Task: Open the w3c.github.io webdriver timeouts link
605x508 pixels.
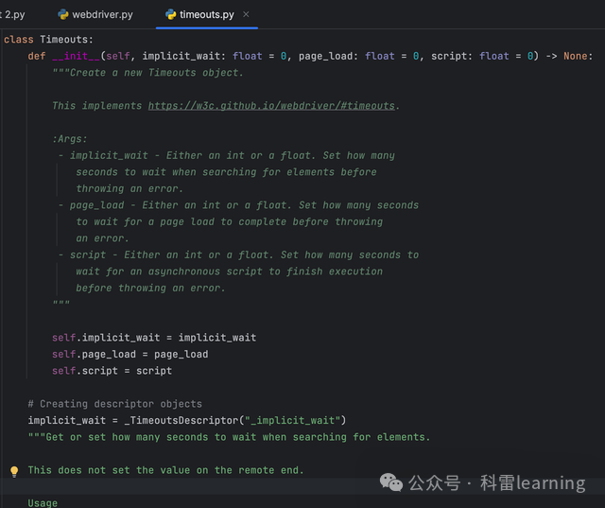Action: pyautogui.click(x=271, y=106)
